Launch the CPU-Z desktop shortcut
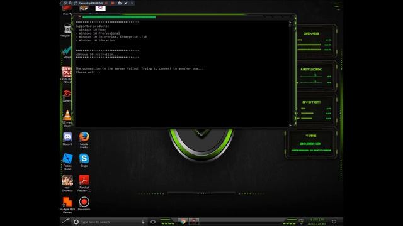403x226 pixels. pyautogui.click(x=67, y=75)
